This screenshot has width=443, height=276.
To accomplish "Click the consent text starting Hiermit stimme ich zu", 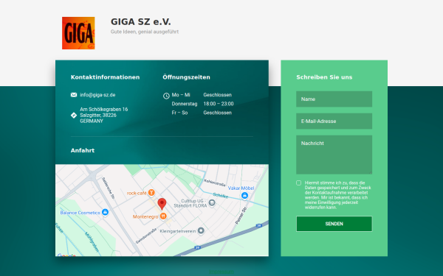I will point(338,195).
